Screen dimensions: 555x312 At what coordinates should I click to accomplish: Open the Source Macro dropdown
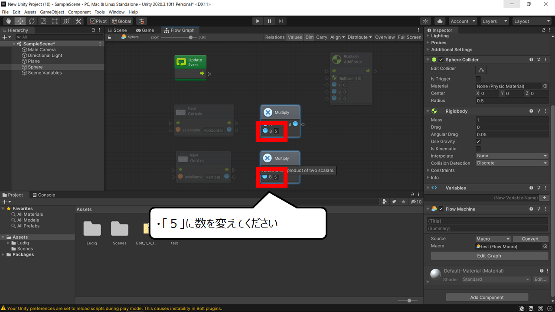pos(493,239)
